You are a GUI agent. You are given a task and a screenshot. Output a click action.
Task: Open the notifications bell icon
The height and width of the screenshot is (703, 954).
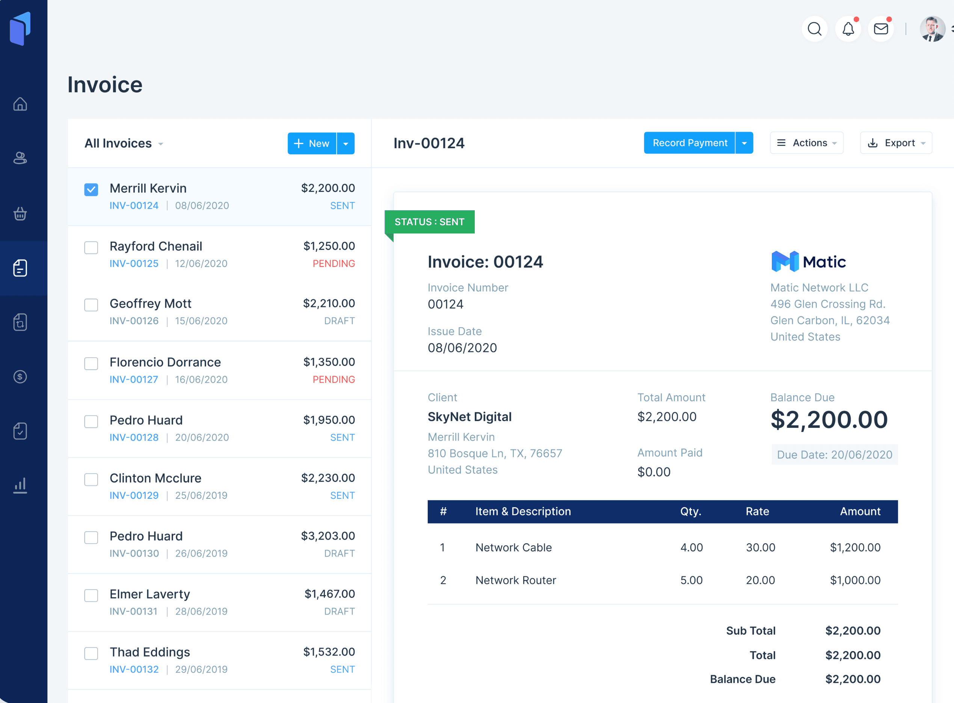coord(848,29)
